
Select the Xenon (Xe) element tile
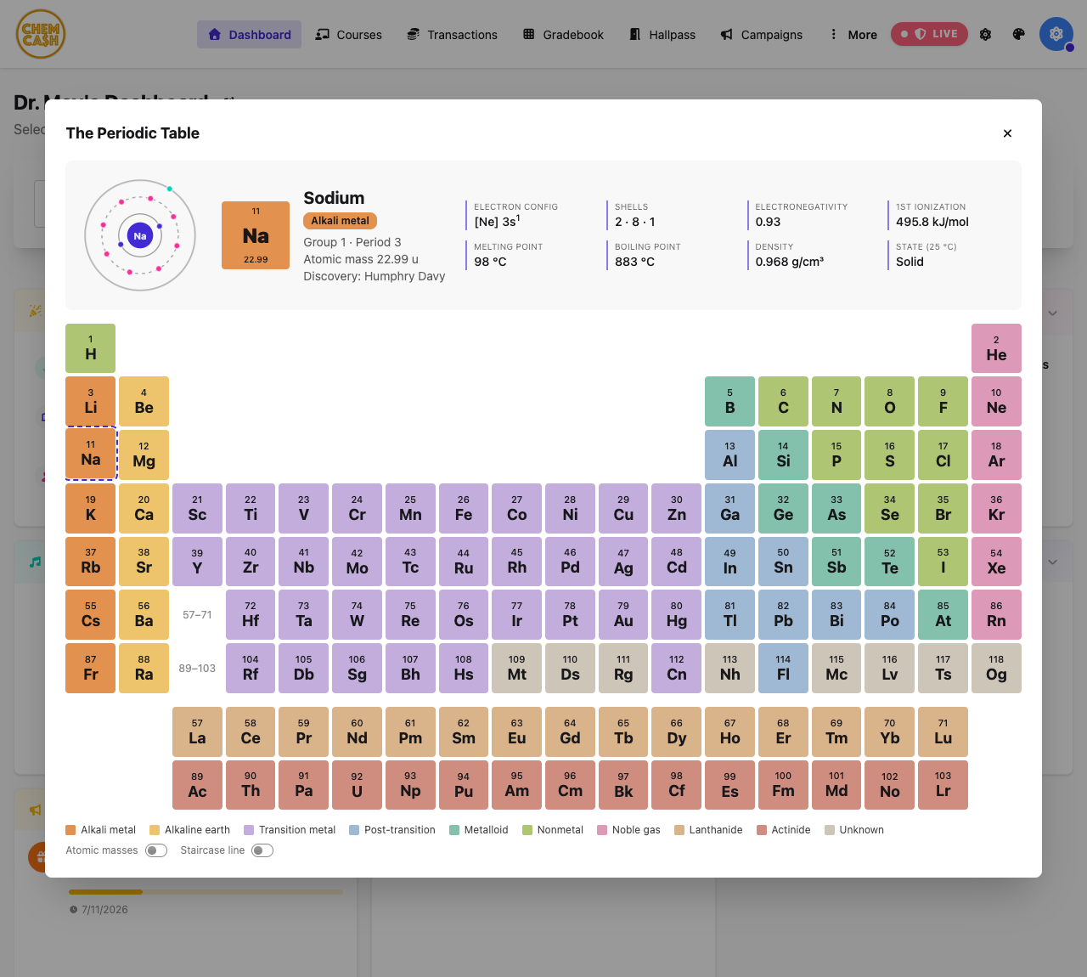pyautogui.click(x=996, y=562)
